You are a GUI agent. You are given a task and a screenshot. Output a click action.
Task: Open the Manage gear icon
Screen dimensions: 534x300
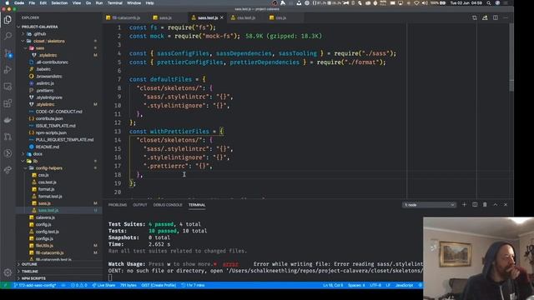[8, 272]
